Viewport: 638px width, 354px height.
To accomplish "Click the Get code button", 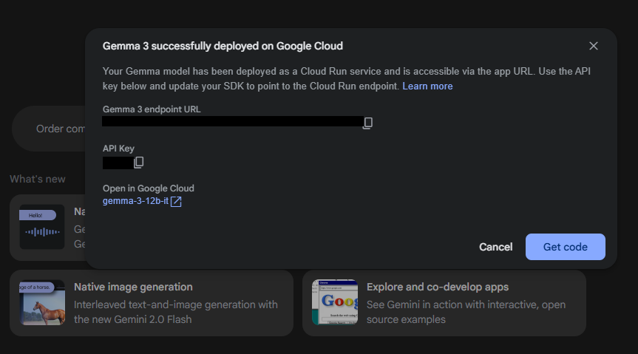I will click(565, 247).
